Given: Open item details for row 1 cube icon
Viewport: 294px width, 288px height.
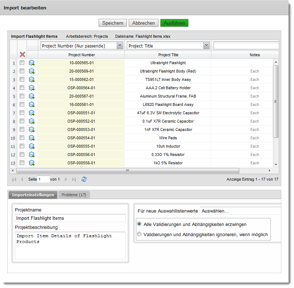Looking at the screenshot, I should point(32,62).
